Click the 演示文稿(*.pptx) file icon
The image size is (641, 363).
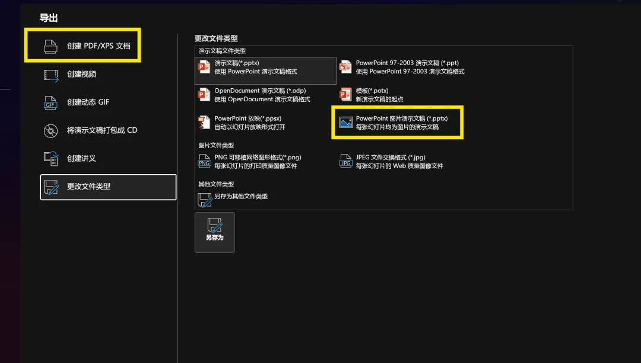pyautogui.click(x=204, y=67)
